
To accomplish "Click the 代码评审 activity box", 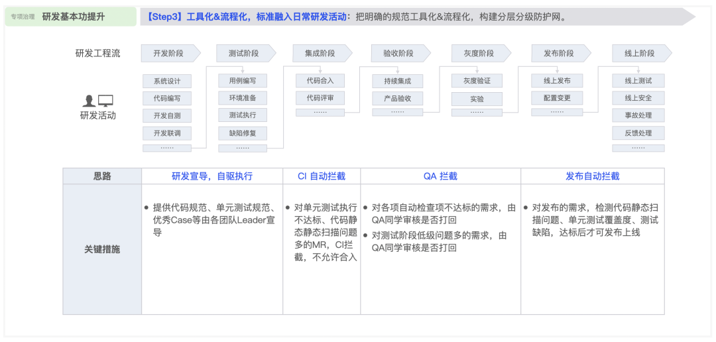I will click(x=320, y=98).
